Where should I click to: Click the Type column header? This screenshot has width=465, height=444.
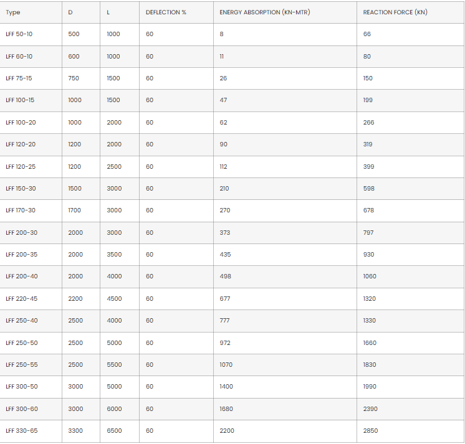click(13, 12)
